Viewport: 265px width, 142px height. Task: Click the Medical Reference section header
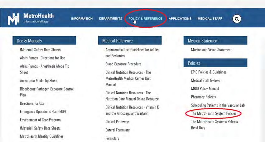click(130, 41)
